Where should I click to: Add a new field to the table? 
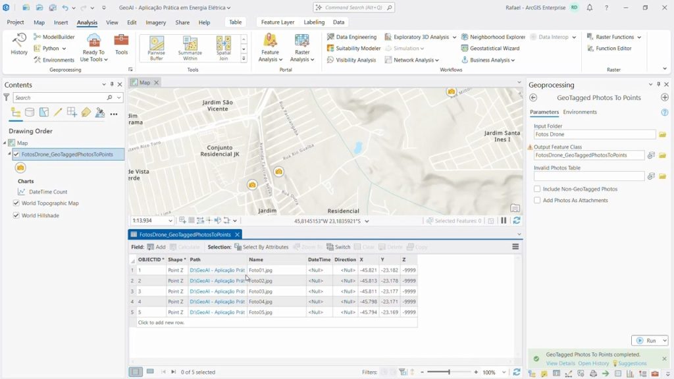tap(156, 247)
